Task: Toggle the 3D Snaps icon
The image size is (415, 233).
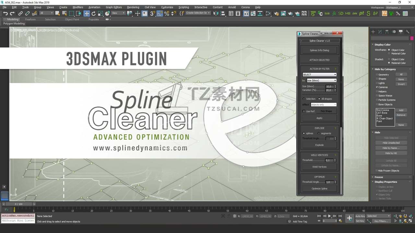Action: [x=152, y=13]
